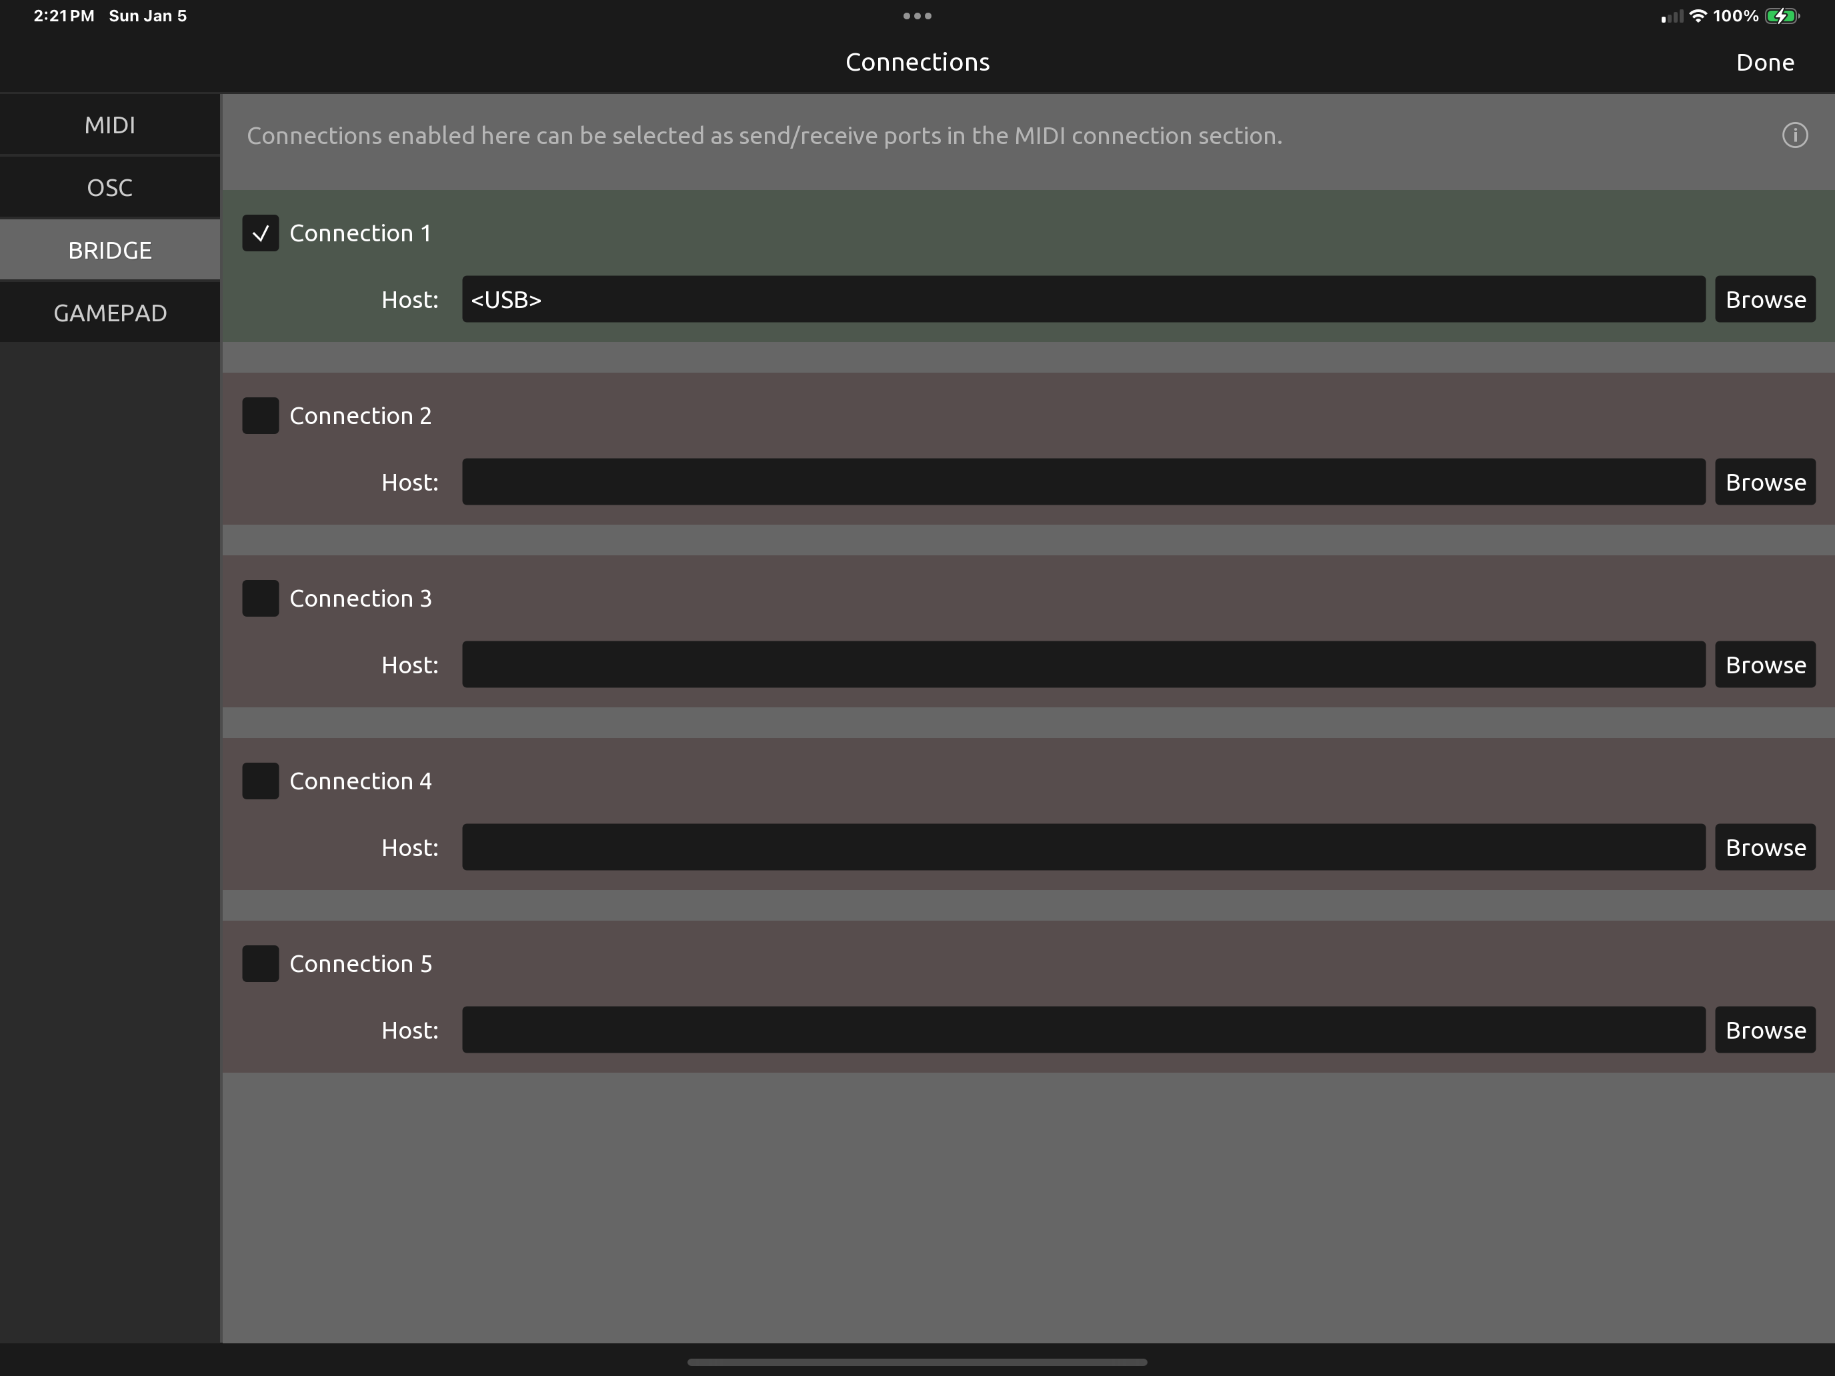Click the Connection 5 host input field
The image size is (1835, 1376).
click(x=1083, y=1029)
